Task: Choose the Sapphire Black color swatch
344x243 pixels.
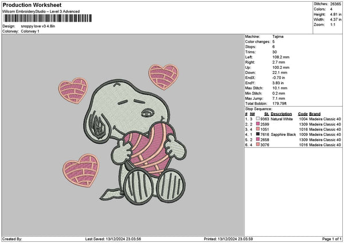Action: tap(258, 134)
